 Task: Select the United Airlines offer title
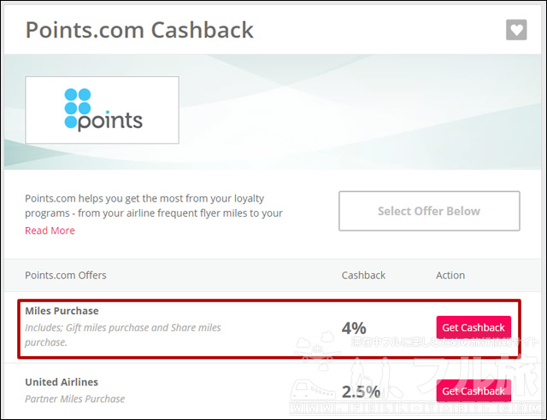point(62,382)
